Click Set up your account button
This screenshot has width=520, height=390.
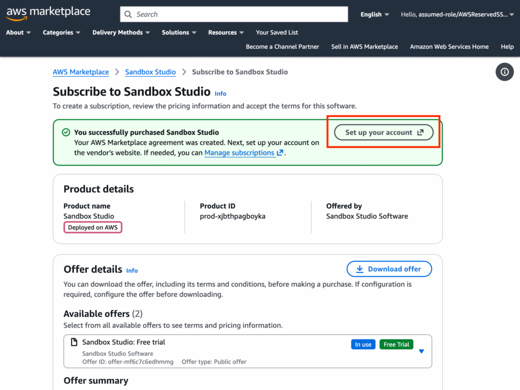(384, 133)
